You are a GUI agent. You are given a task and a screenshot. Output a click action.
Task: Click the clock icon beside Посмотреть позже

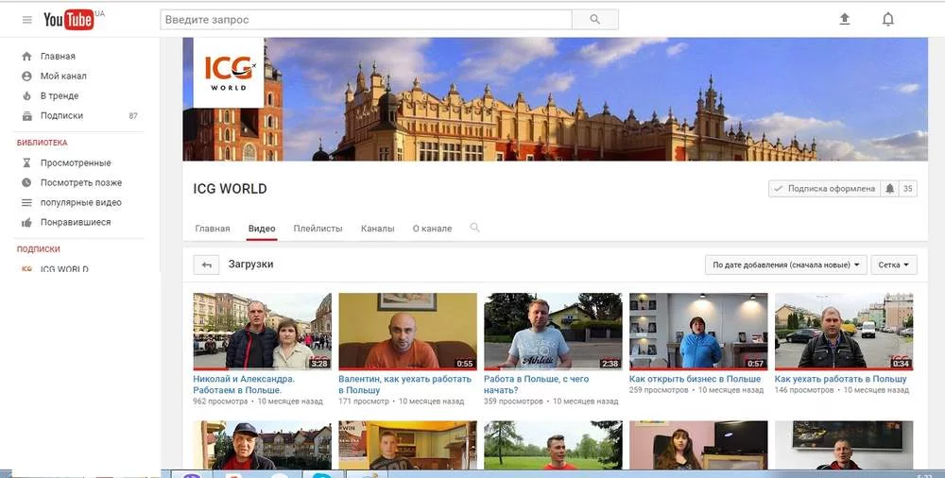(26, 182)
